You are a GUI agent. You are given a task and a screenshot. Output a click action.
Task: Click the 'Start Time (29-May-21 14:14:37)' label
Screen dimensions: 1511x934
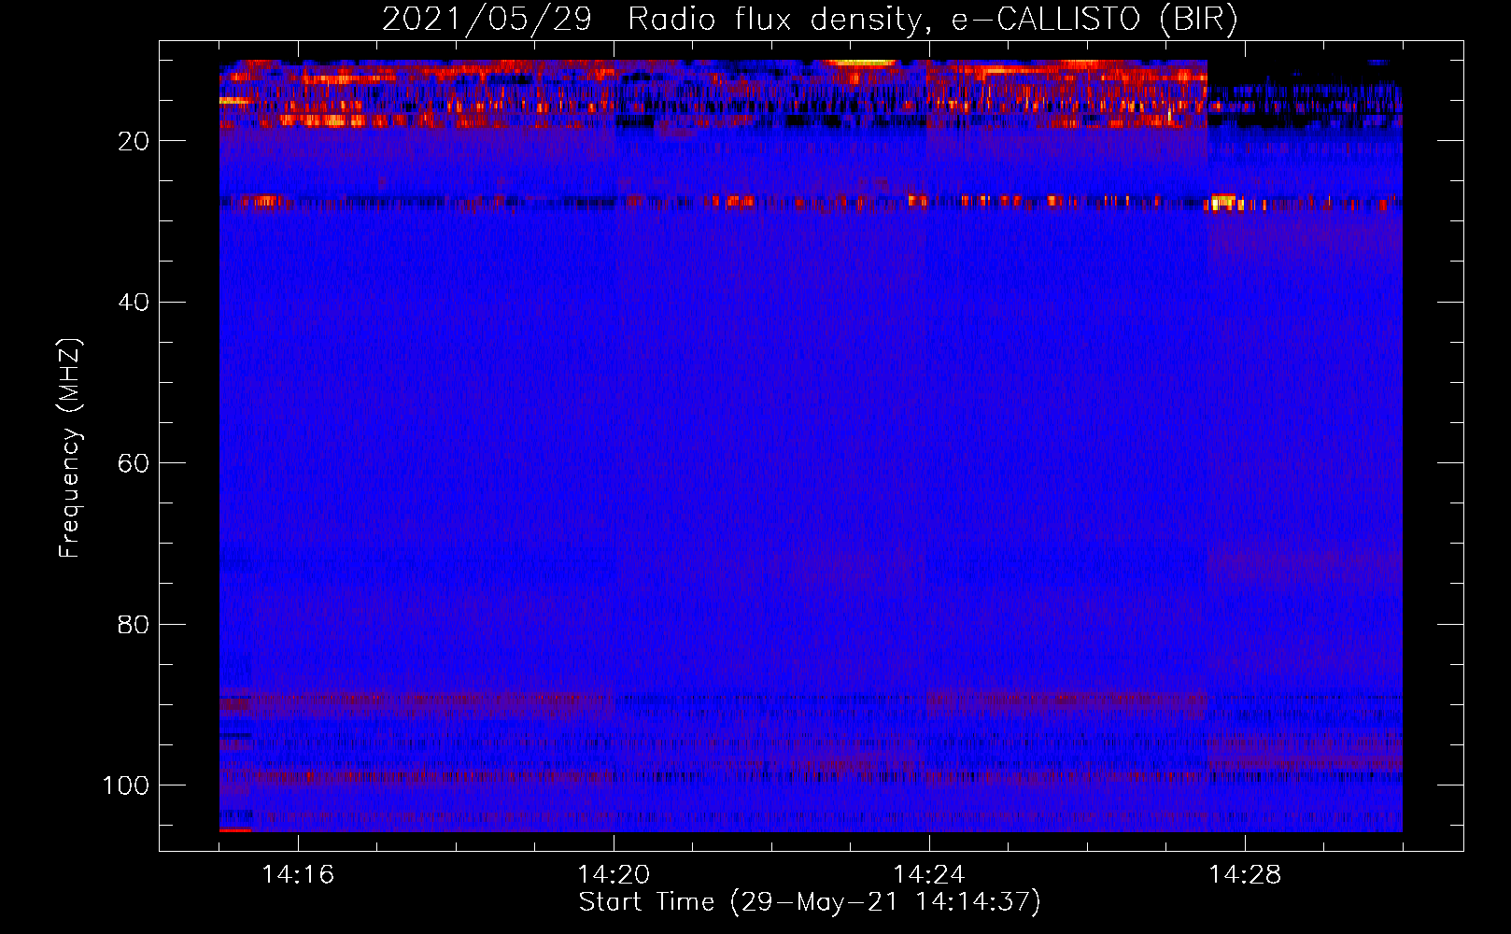pyautogui.click(x=810, y=902)
